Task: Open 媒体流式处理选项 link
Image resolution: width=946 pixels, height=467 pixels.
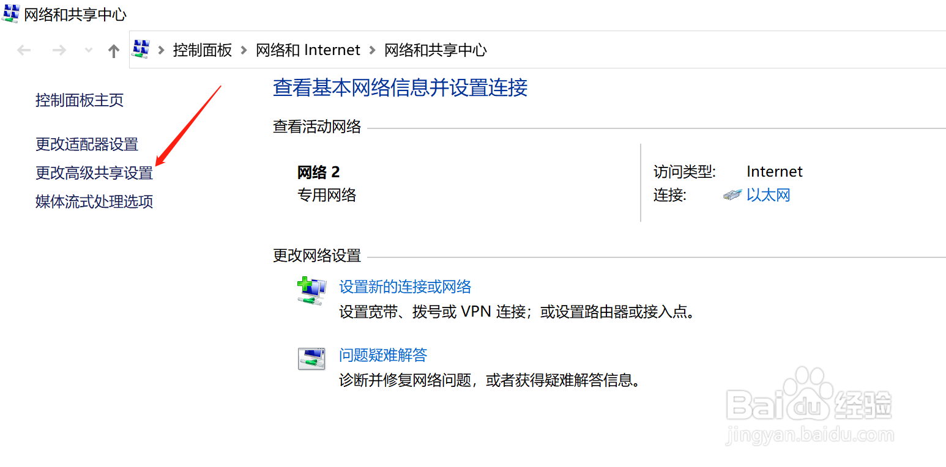Action: (94, 202)
